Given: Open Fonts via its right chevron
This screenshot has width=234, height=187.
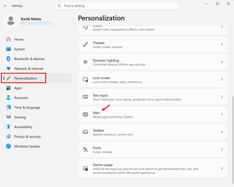Looking at the screenshot, I should [222, 149].
